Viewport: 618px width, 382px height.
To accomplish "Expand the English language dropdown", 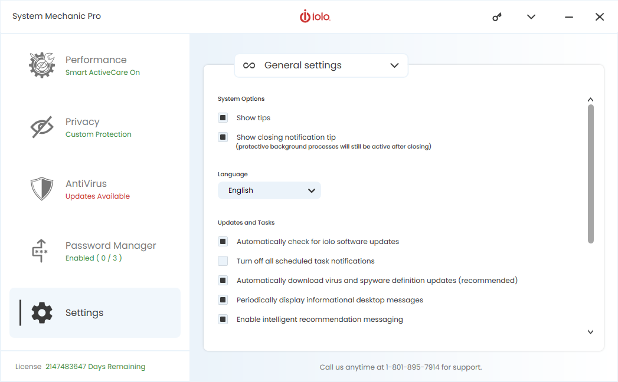I will (x=269, y=190).
